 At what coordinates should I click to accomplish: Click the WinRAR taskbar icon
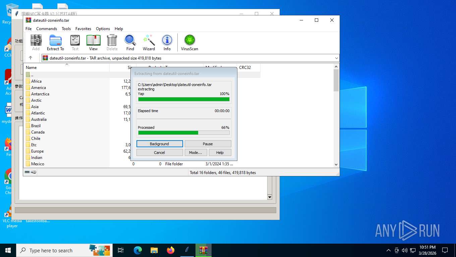tap(204, 250)
